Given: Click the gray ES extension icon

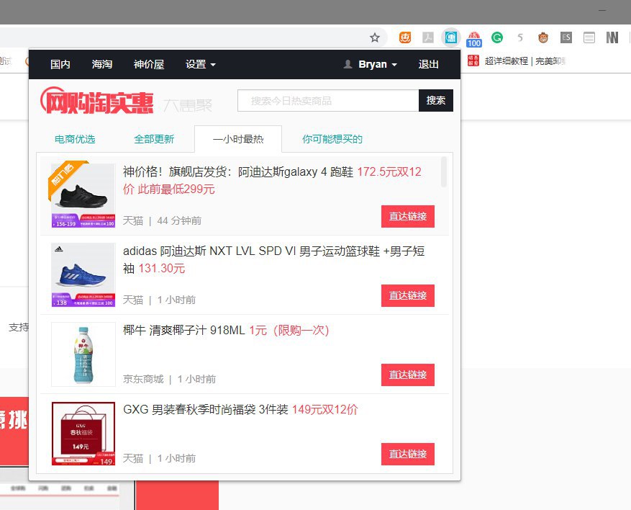Looking at the screenshot, I should (x=566, y=37).
